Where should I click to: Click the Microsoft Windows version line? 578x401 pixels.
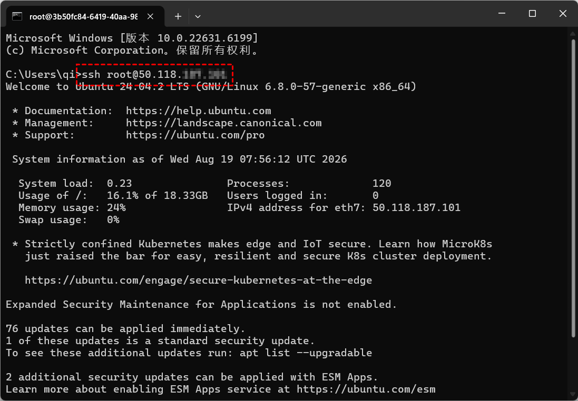coord(132,38)
